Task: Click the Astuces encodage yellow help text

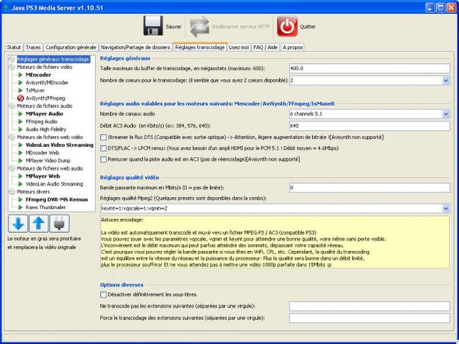Action: click(x=275, y=242)
